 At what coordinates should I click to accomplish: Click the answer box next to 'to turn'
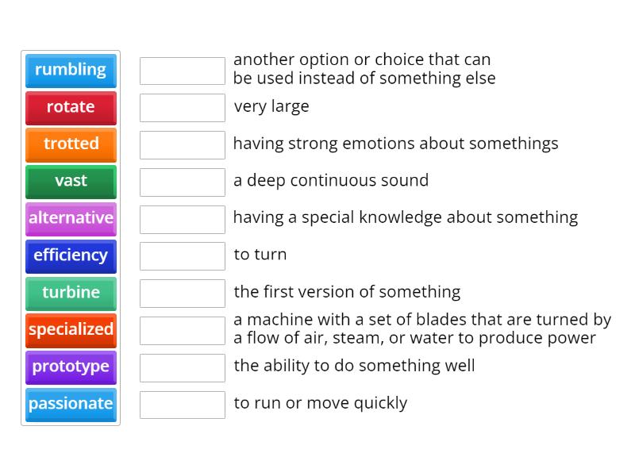[x=183, y=256]
